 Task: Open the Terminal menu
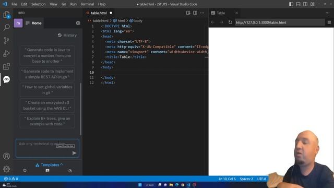coord(87,4)
